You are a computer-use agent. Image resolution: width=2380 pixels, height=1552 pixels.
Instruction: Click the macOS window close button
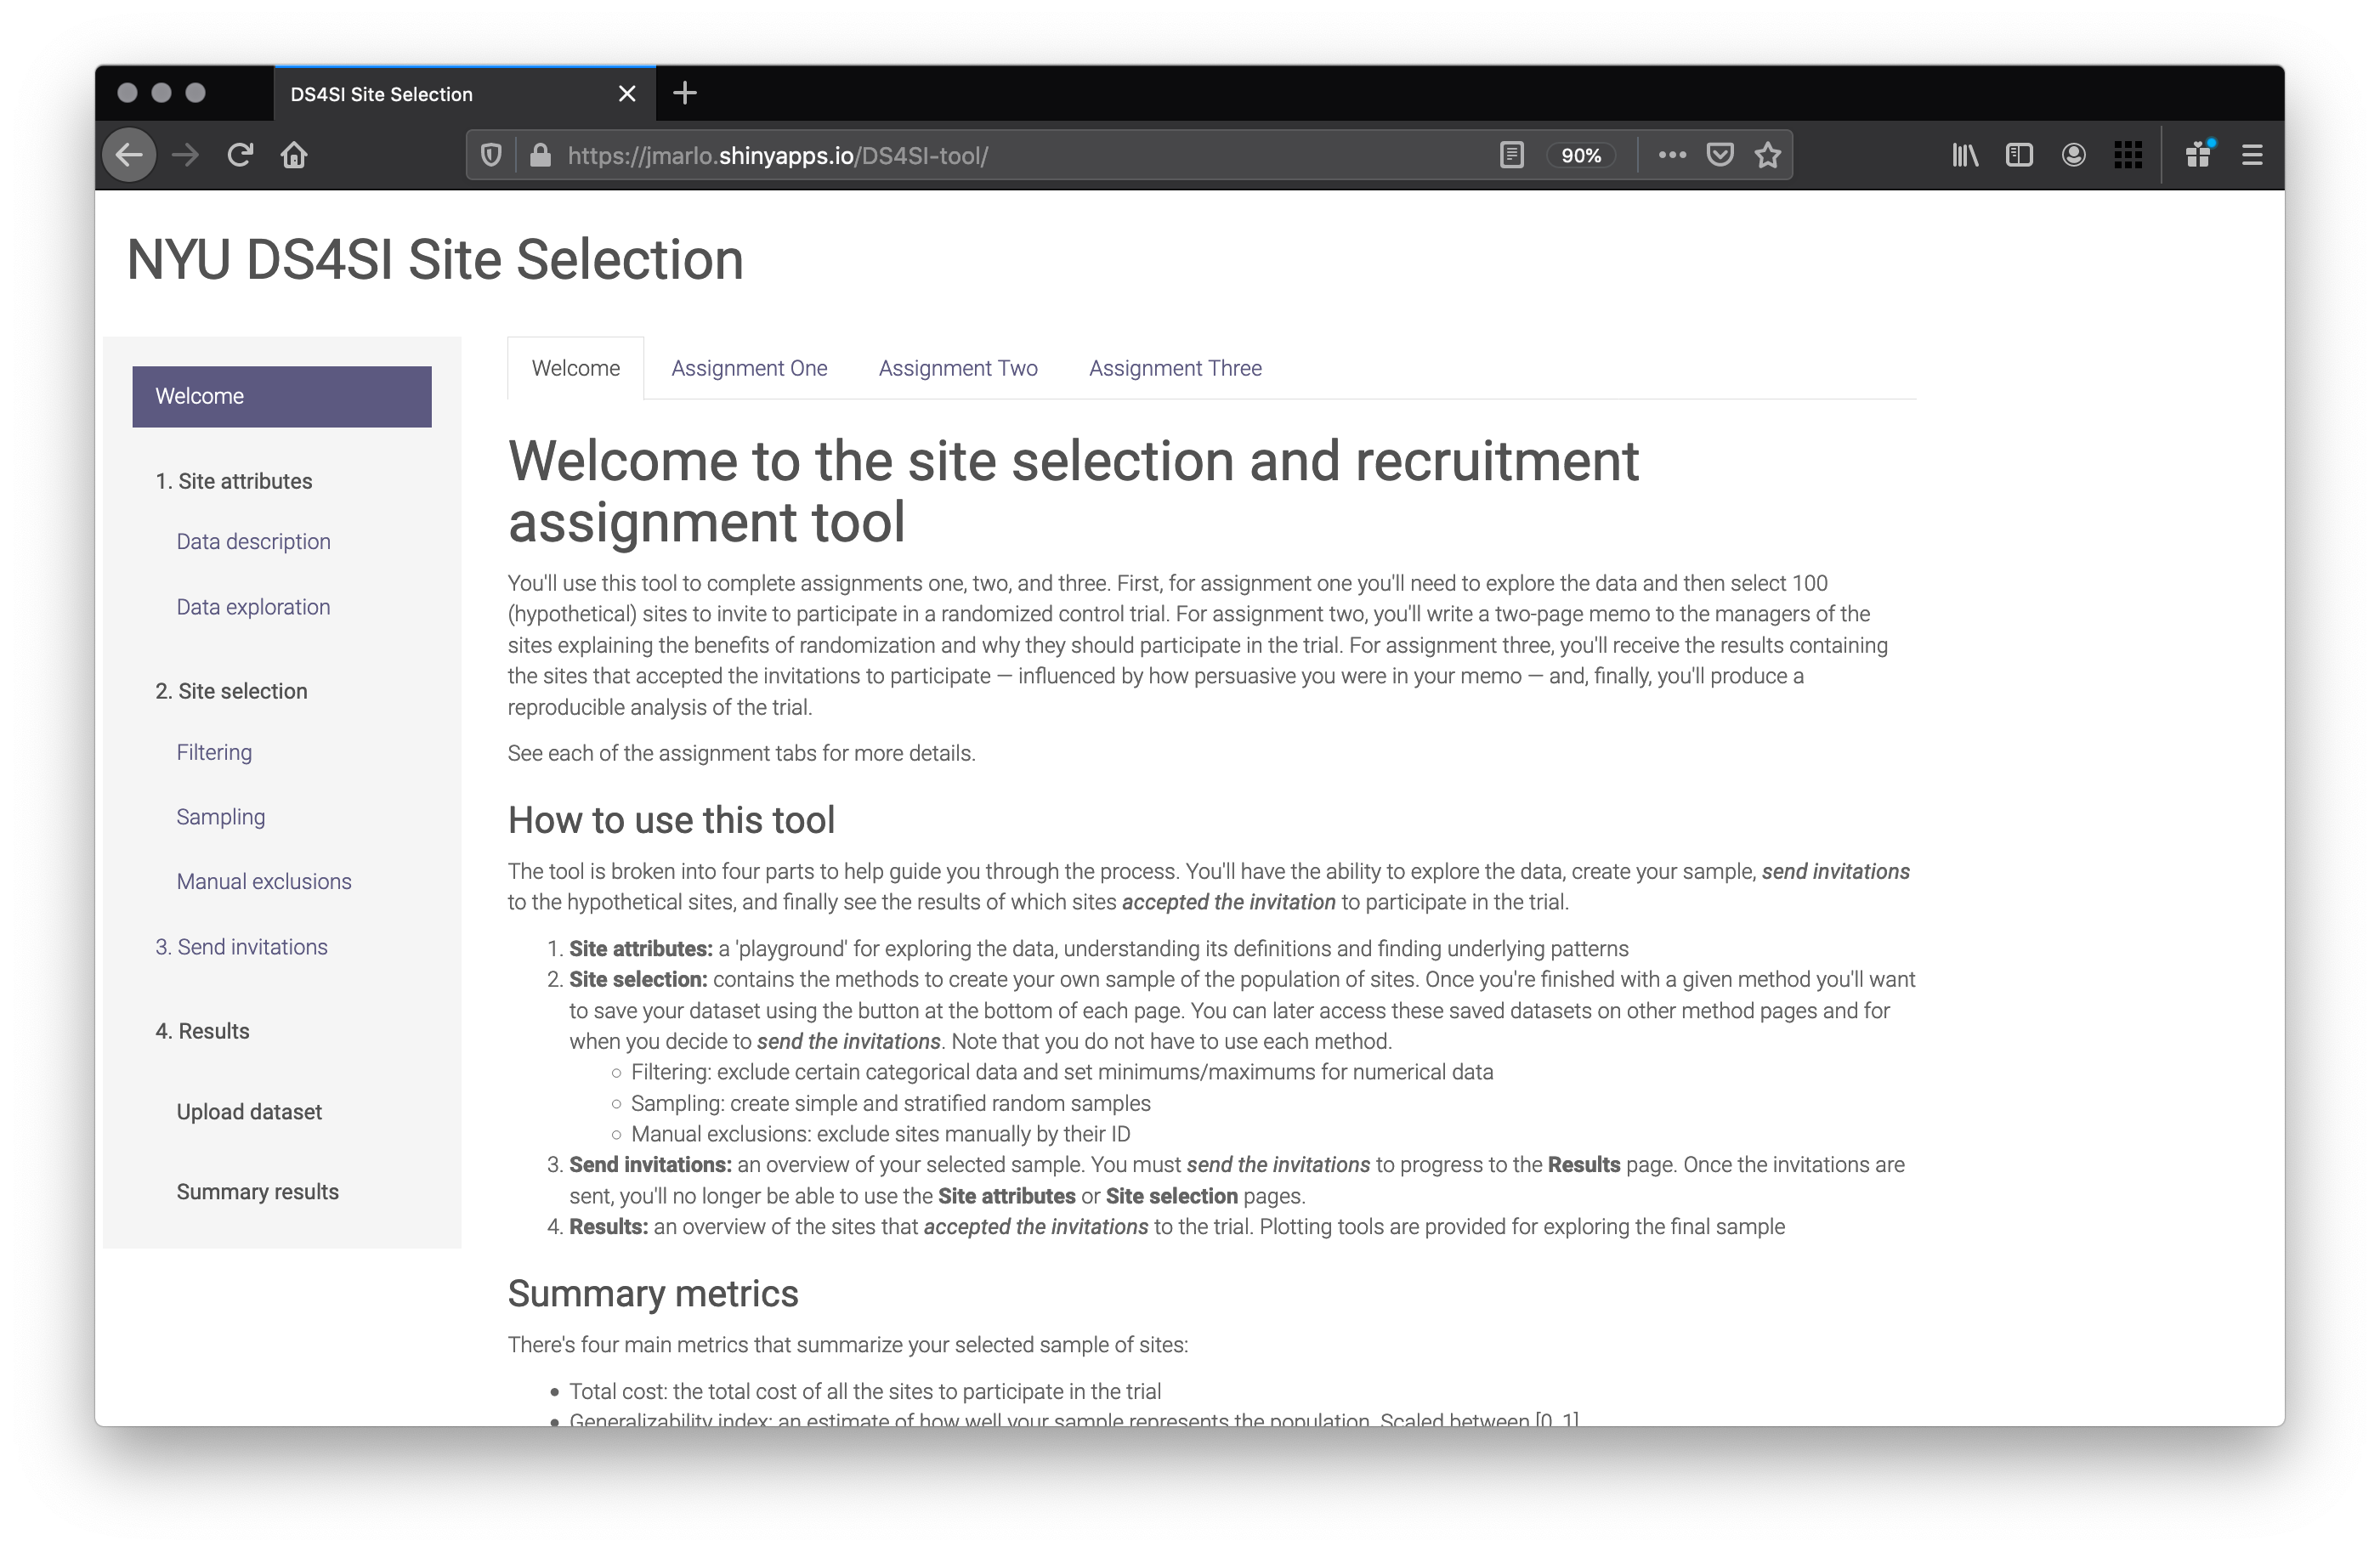(x=127, y=93)
